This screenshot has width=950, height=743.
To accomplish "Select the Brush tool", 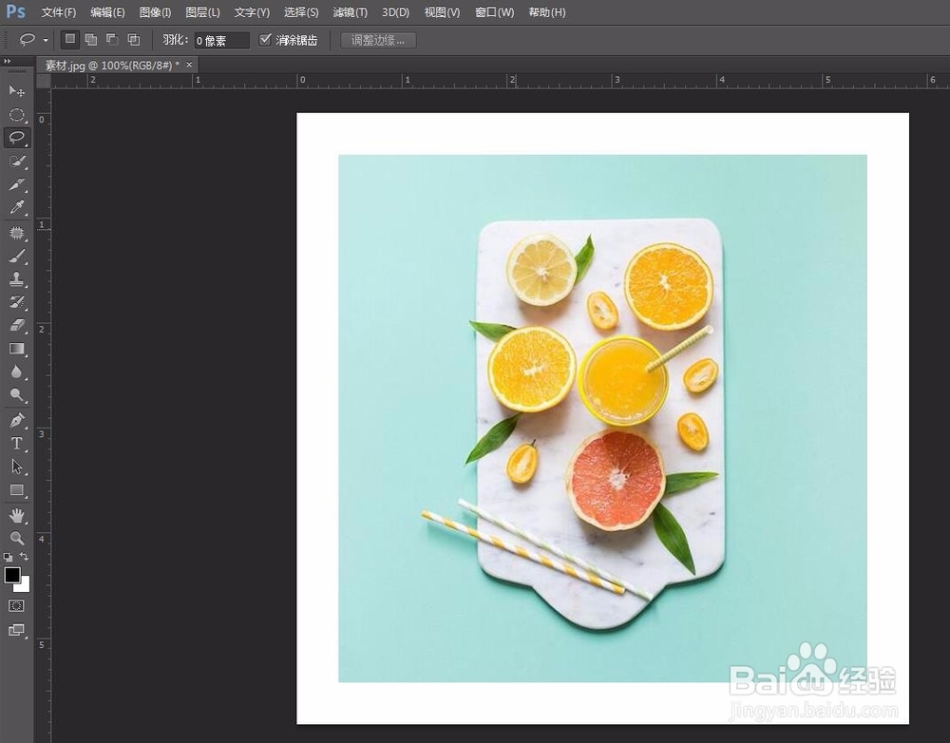I will point(16,256).
